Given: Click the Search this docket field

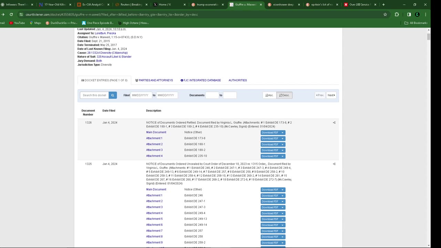Looking at the screenshot, I should point(94,95).
